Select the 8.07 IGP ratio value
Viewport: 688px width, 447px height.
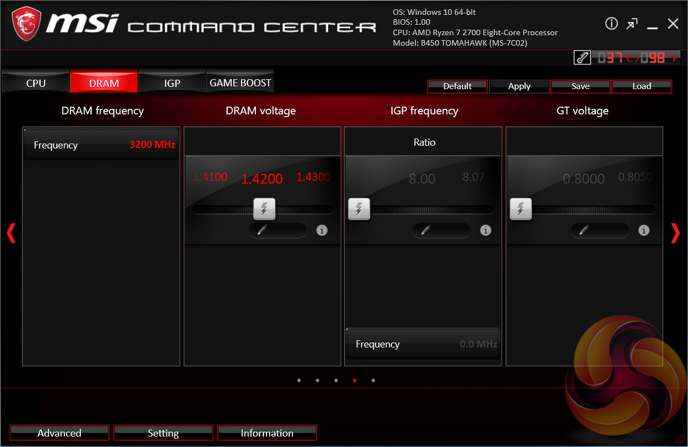pos(473,177)
